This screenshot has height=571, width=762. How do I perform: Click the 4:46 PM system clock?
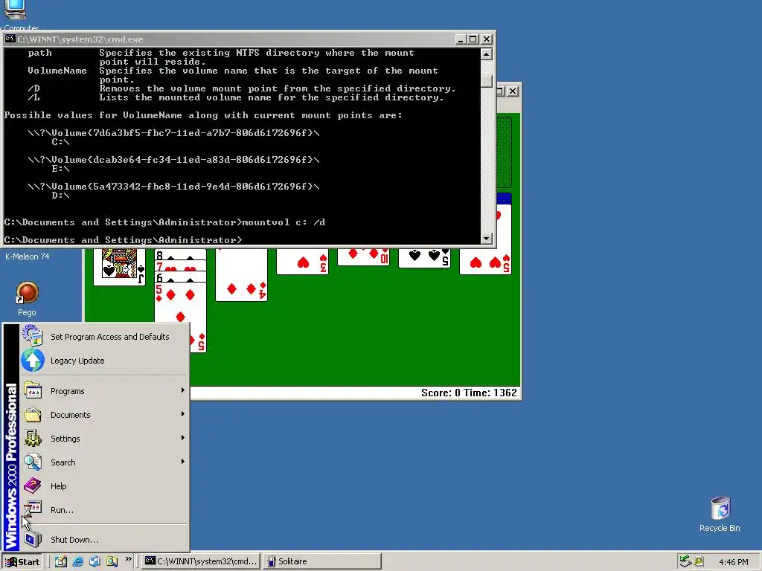[x=733, y=562]
